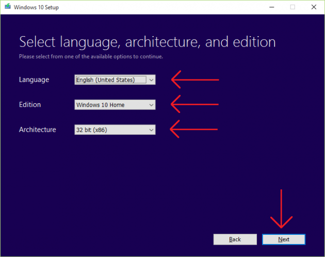Viewport: 325px width, 257px height.
Task: Click the Edition field label
Action: point(30,105)
